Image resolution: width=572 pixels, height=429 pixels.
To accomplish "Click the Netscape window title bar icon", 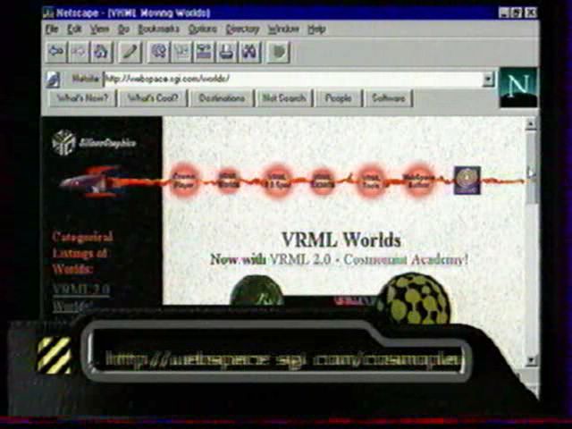I will 48,13.
